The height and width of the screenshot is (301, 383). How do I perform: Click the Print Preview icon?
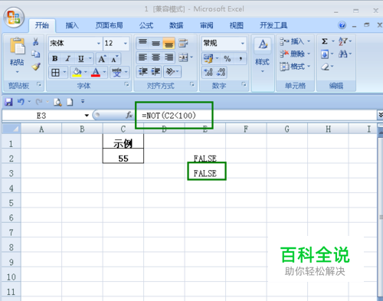[57, 102]
